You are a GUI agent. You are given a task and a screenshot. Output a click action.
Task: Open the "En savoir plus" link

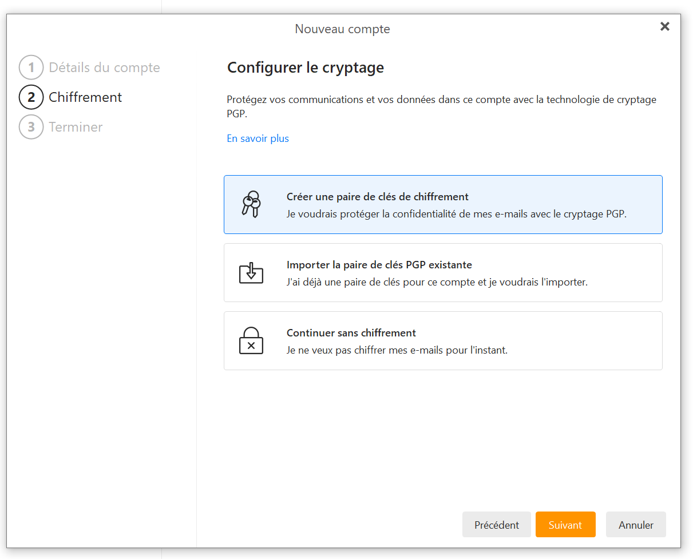(x=258, y=138)
